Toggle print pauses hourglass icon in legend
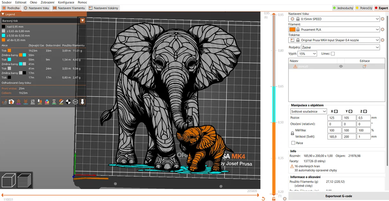The height and width of the screenshot is (201, 389). pos(54,102)
